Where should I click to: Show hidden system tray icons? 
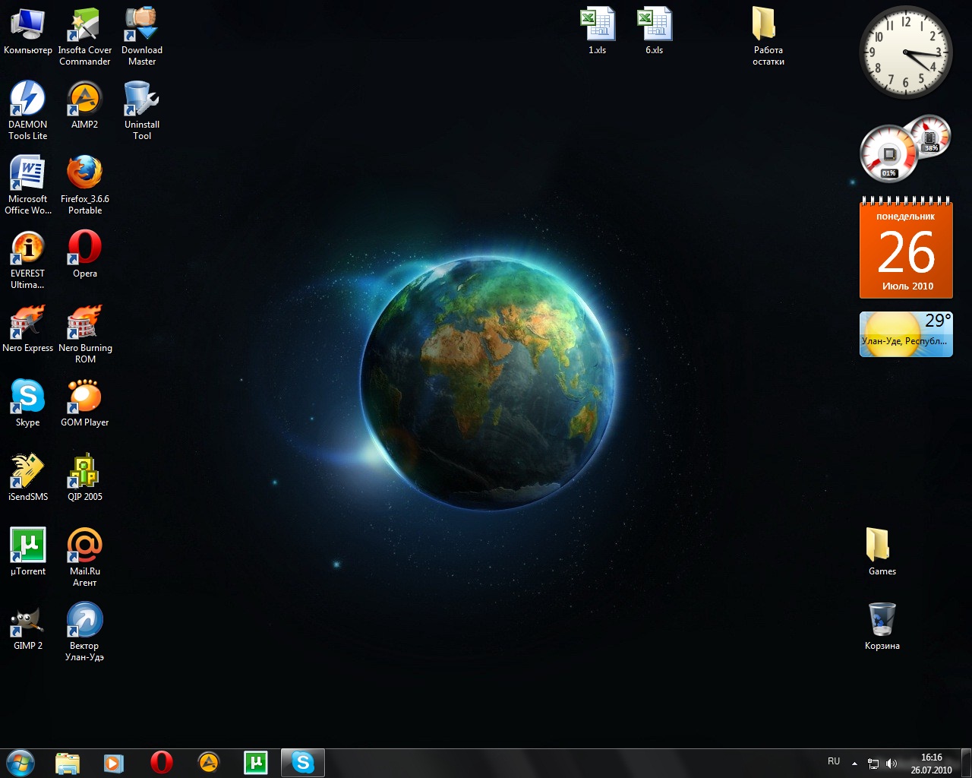(x=854, y=763)
